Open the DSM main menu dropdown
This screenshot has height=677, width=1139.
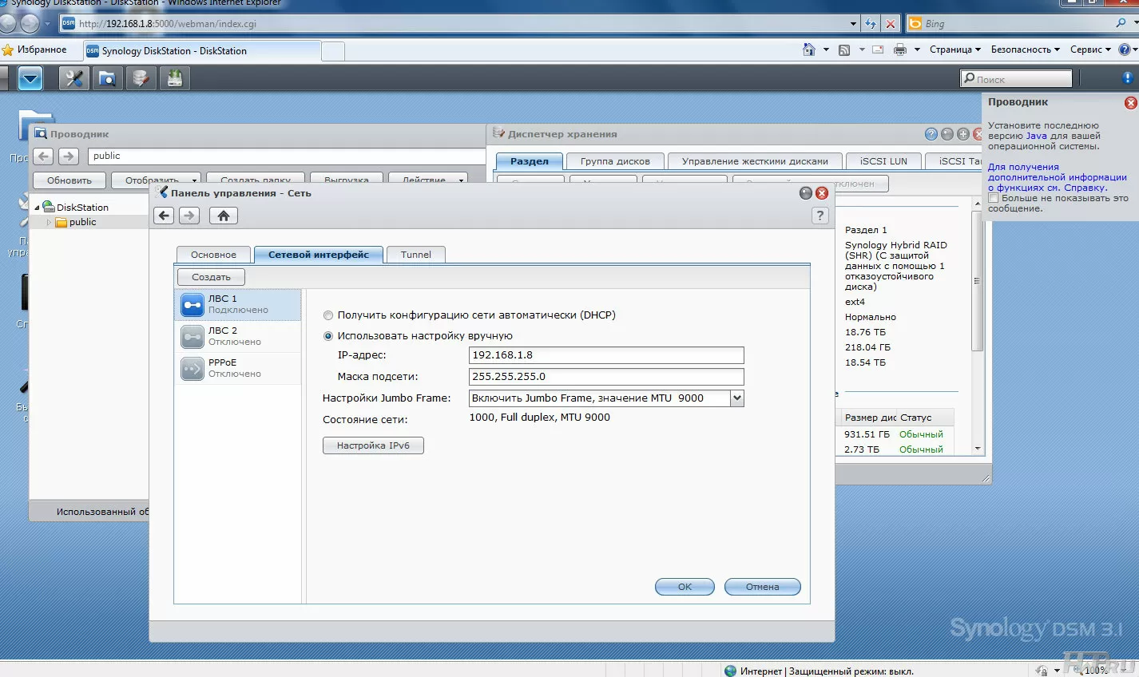coord(30,78)
